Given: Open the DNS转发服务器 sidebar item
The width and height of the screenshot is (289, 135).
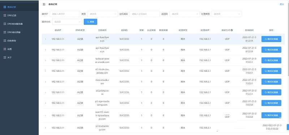Looking at the screenshot, I should [x=20, y=24].
